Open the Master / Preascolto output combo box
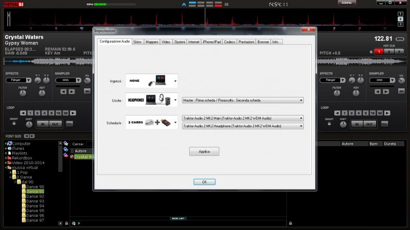Viewport: 410px width, 230px height. coord(242,100)
